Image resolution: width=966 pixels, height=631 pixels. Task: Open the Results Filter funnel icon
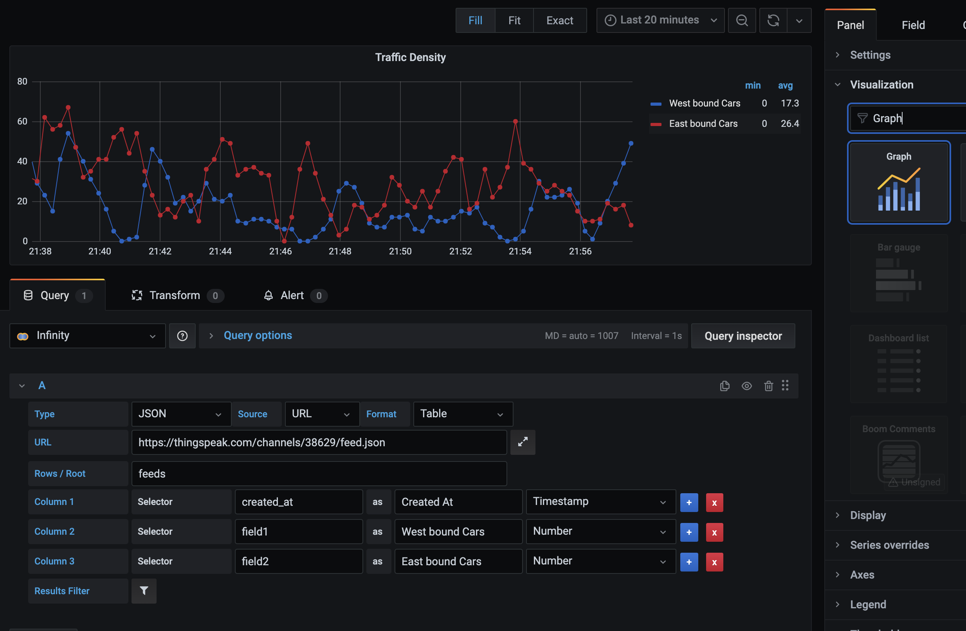click(144, 591)
